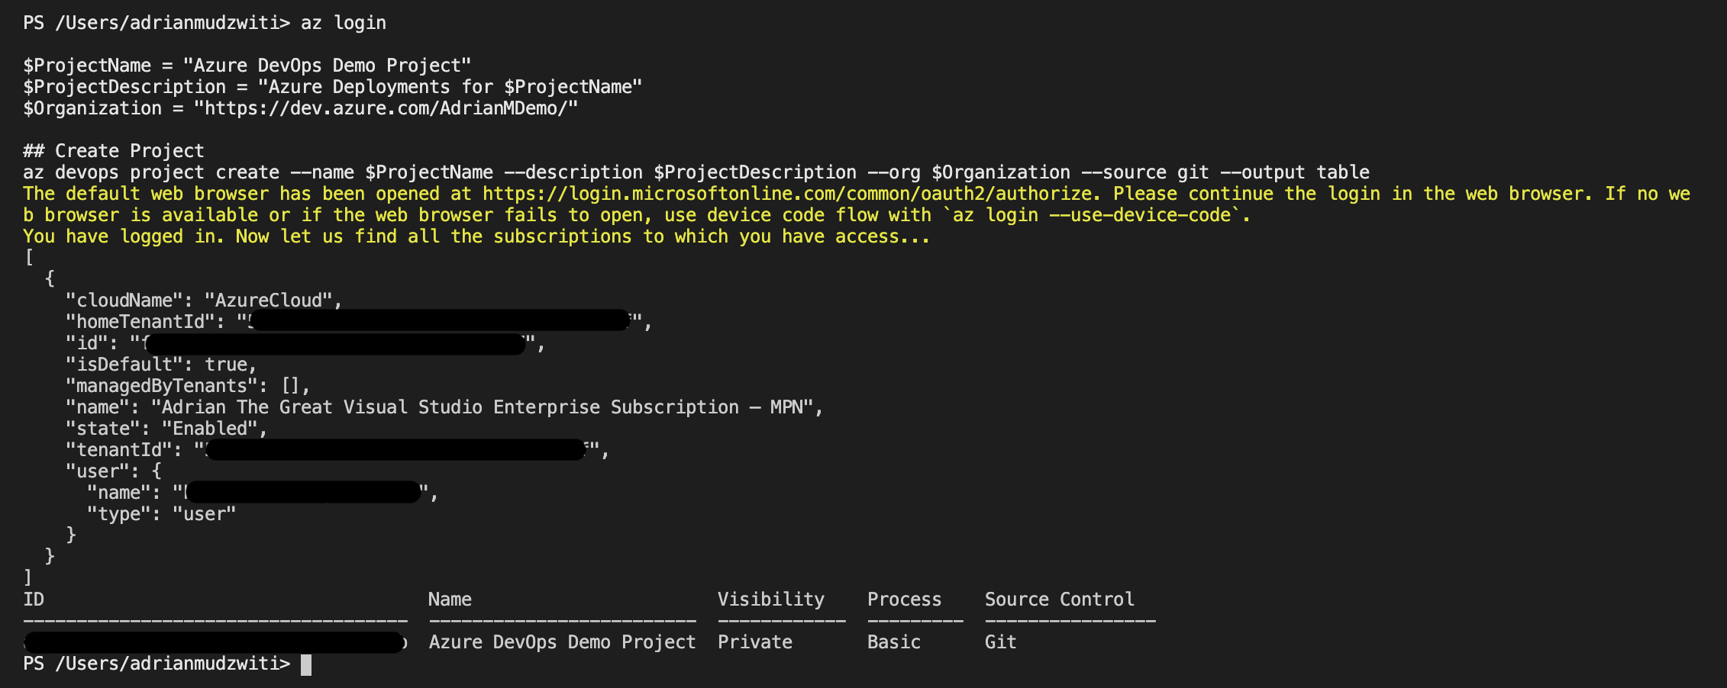The height and width of the screenshot is (688, 1727).
Task: Click the Name column header
Action: point(450,600)
